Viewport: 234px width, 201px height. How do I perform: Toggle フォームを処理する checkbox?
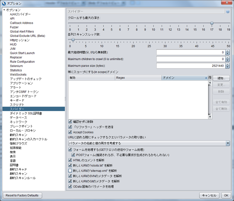point(70,149)
